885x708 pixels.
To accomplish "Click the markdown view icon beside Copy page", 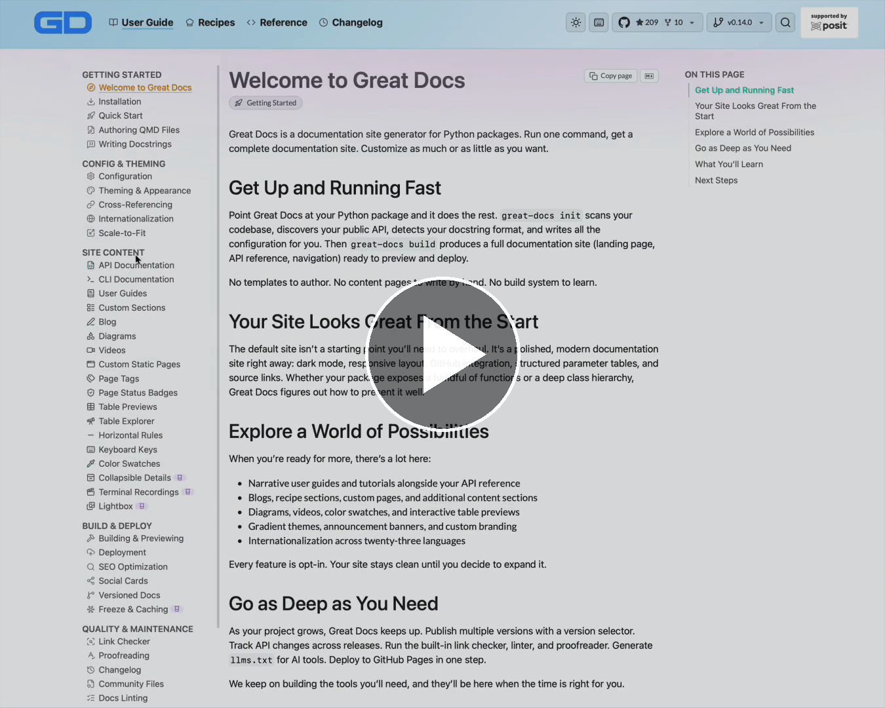I will point(649,76).
